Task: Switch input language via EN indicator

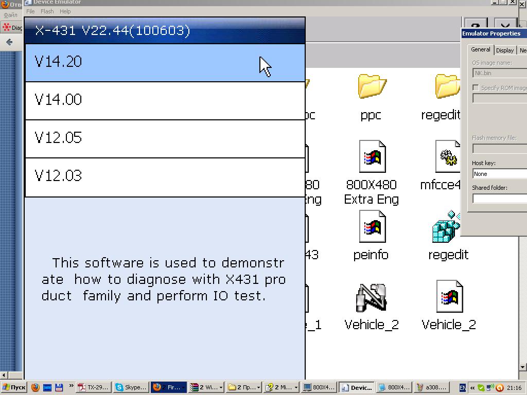Action: (x=463, y=388)
